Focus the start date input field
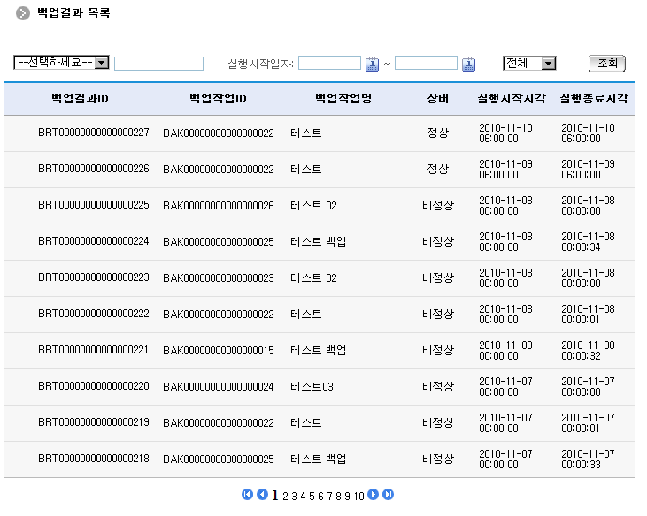The height and width of the screenshot is (516, 647). 329,64
